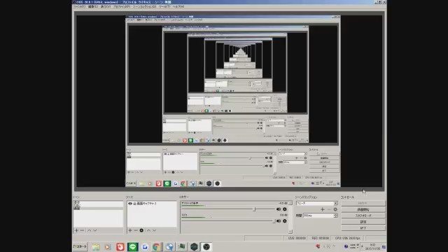This screenshot has width=448, height=252.
Task: Move selected source down with chevron arrow
Action: 154,230
